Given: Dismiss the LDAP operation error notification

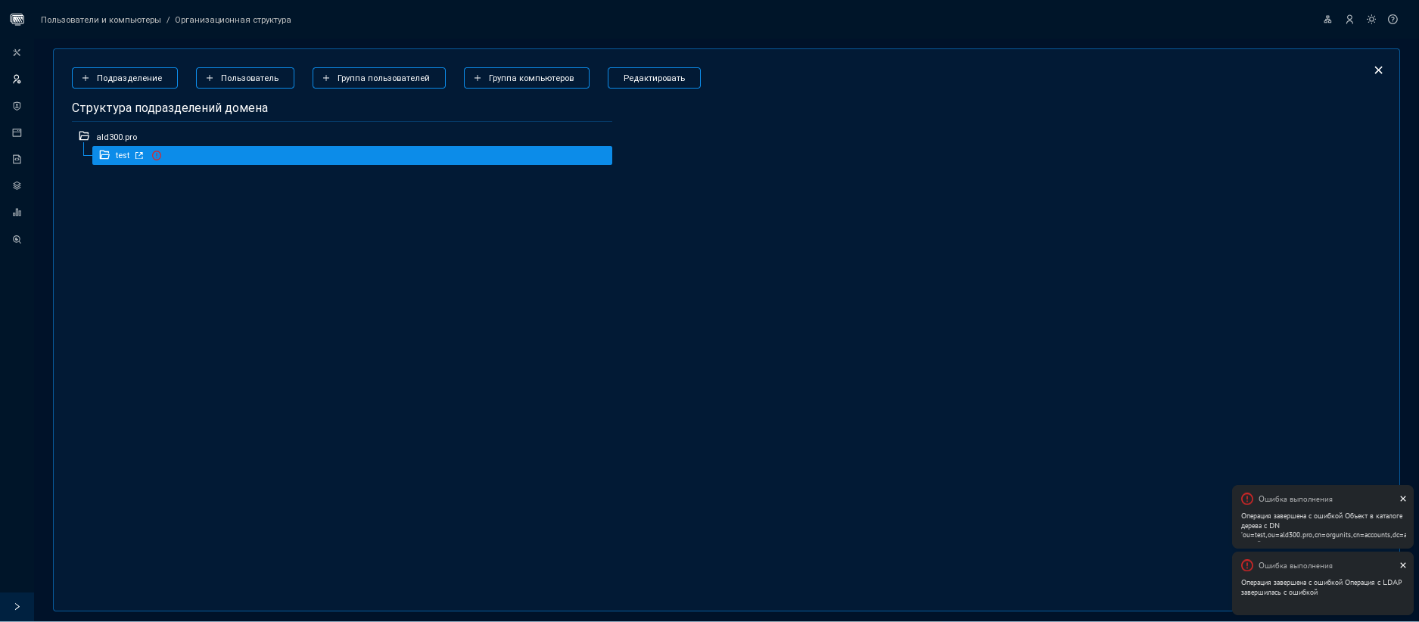Looking at the screenshot, I should [x=1402, y=565].
